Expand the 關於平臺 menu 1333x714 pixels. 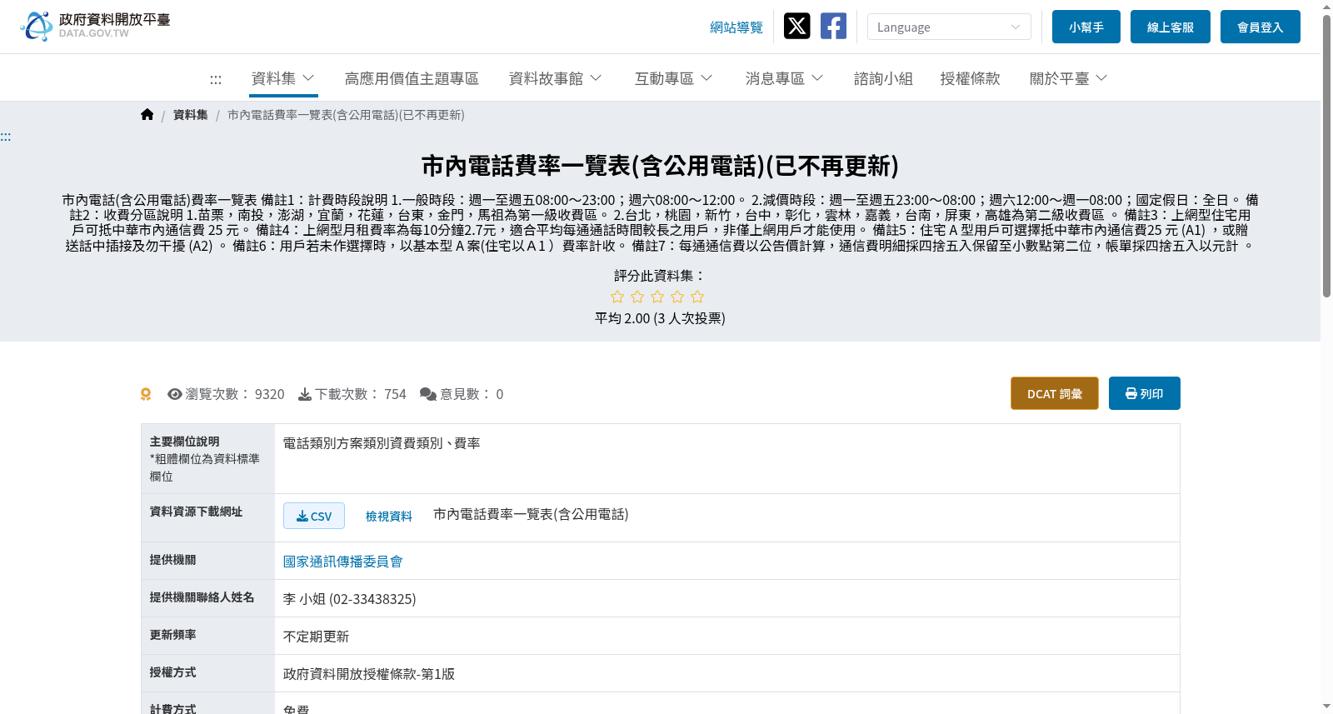pos(1068,78)
